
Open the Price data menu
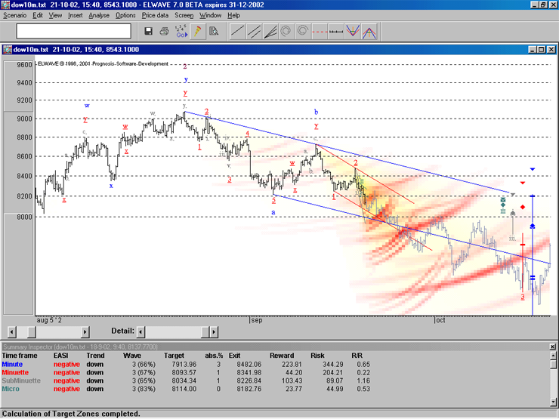pyautogui.click(x=155, y=15)
